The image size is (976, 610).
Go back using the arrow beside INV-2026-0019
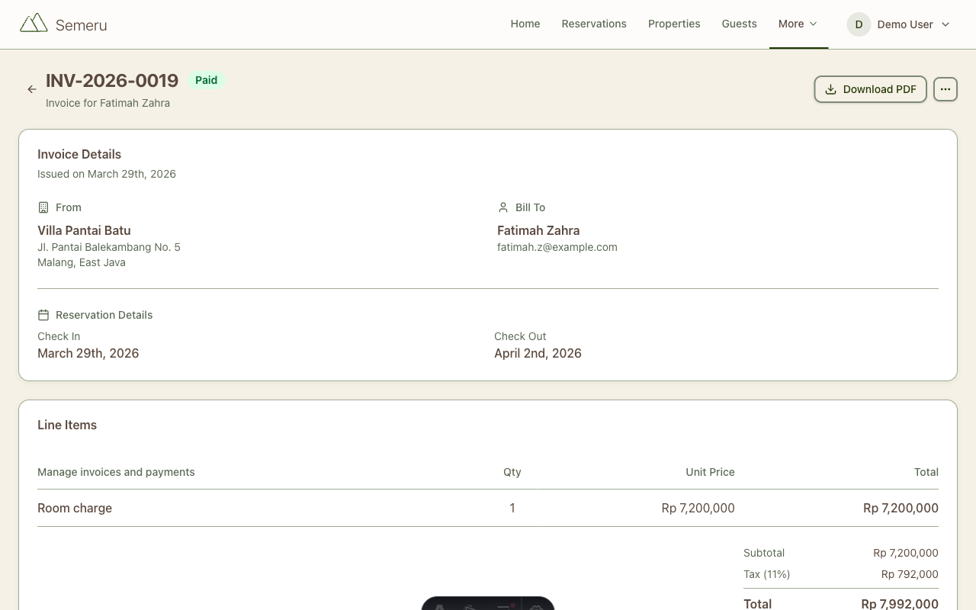[32, 89]
